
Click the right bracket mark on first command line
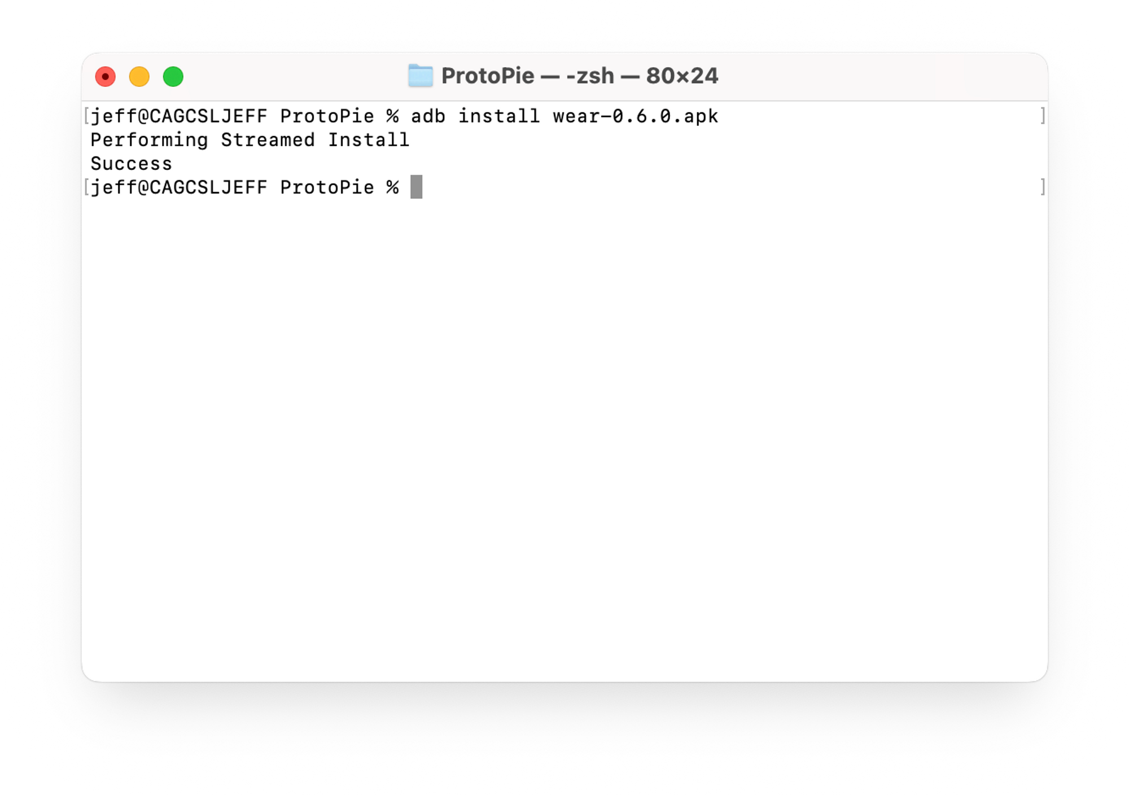coord(1043,116)
